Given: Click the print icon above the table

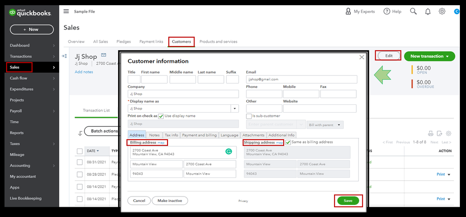Looking at the screenshot, I should point(431,133).
